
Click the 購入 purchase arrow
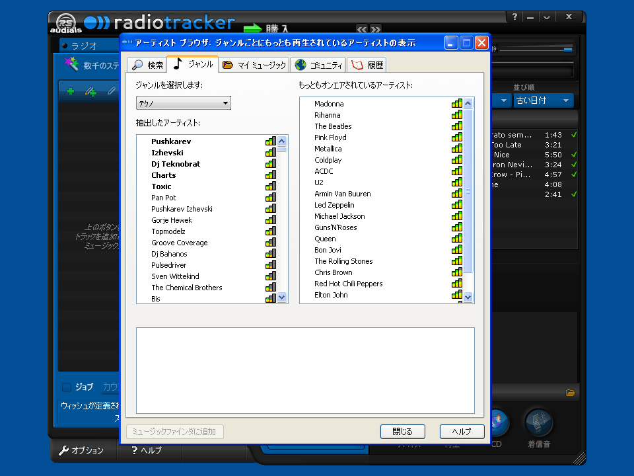point(253,28)
